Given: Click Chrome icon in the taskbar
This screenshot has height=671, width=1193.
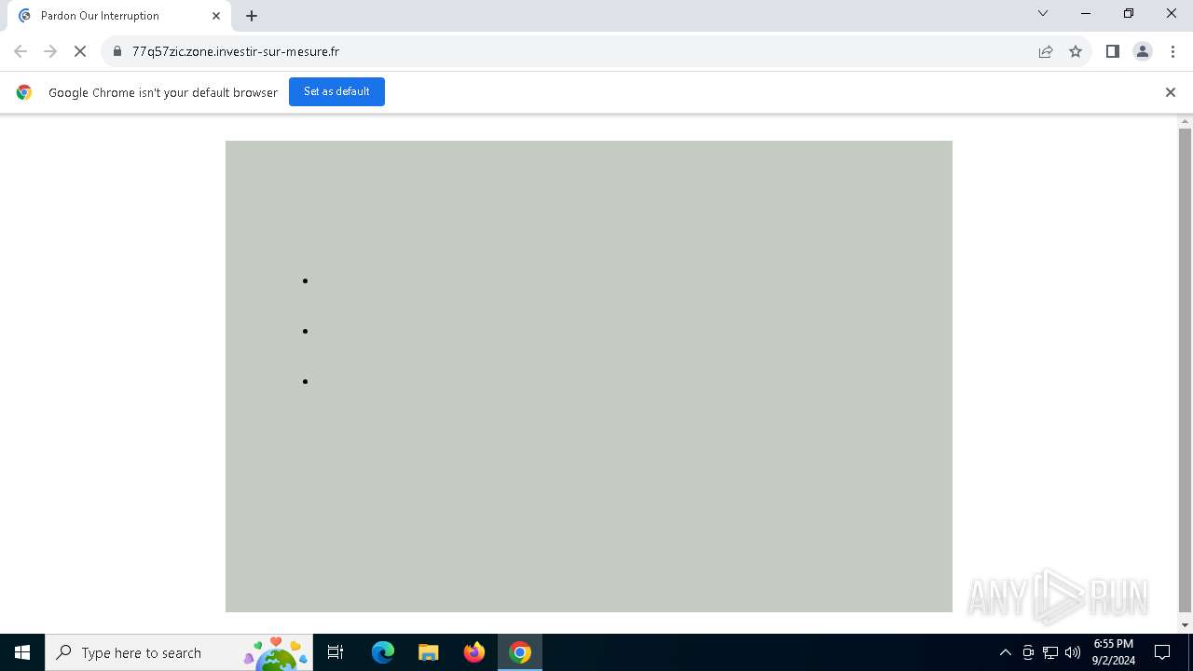Looking at the screenshot, I should tap(520, 652).
